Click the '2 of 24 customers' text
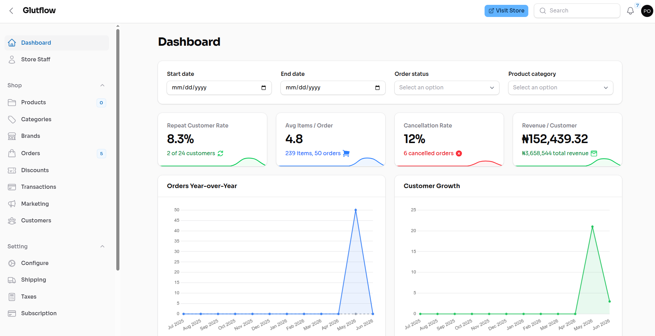This screenshot has height=336, width=655. (x=191, y=153)
